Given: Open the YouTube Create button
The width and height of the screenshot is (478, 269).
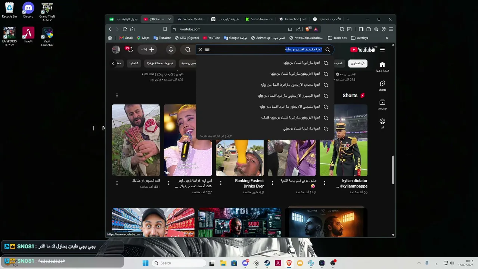Looking at the screenshot, I should click(148, 49).
